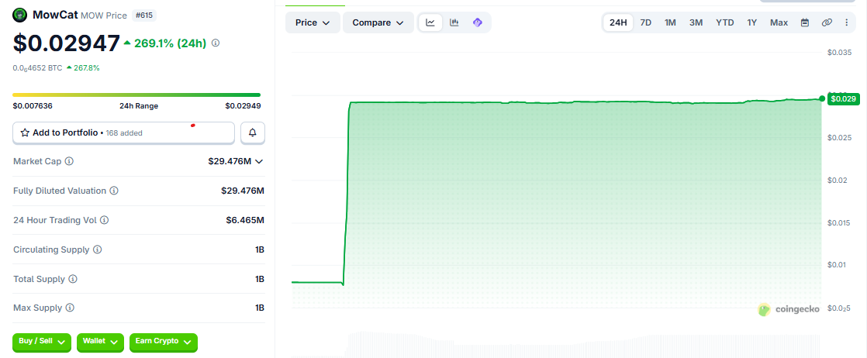Click the $0.035 axis label
Viewport: 867px width, 358px height.
click(x=839, y=53)
